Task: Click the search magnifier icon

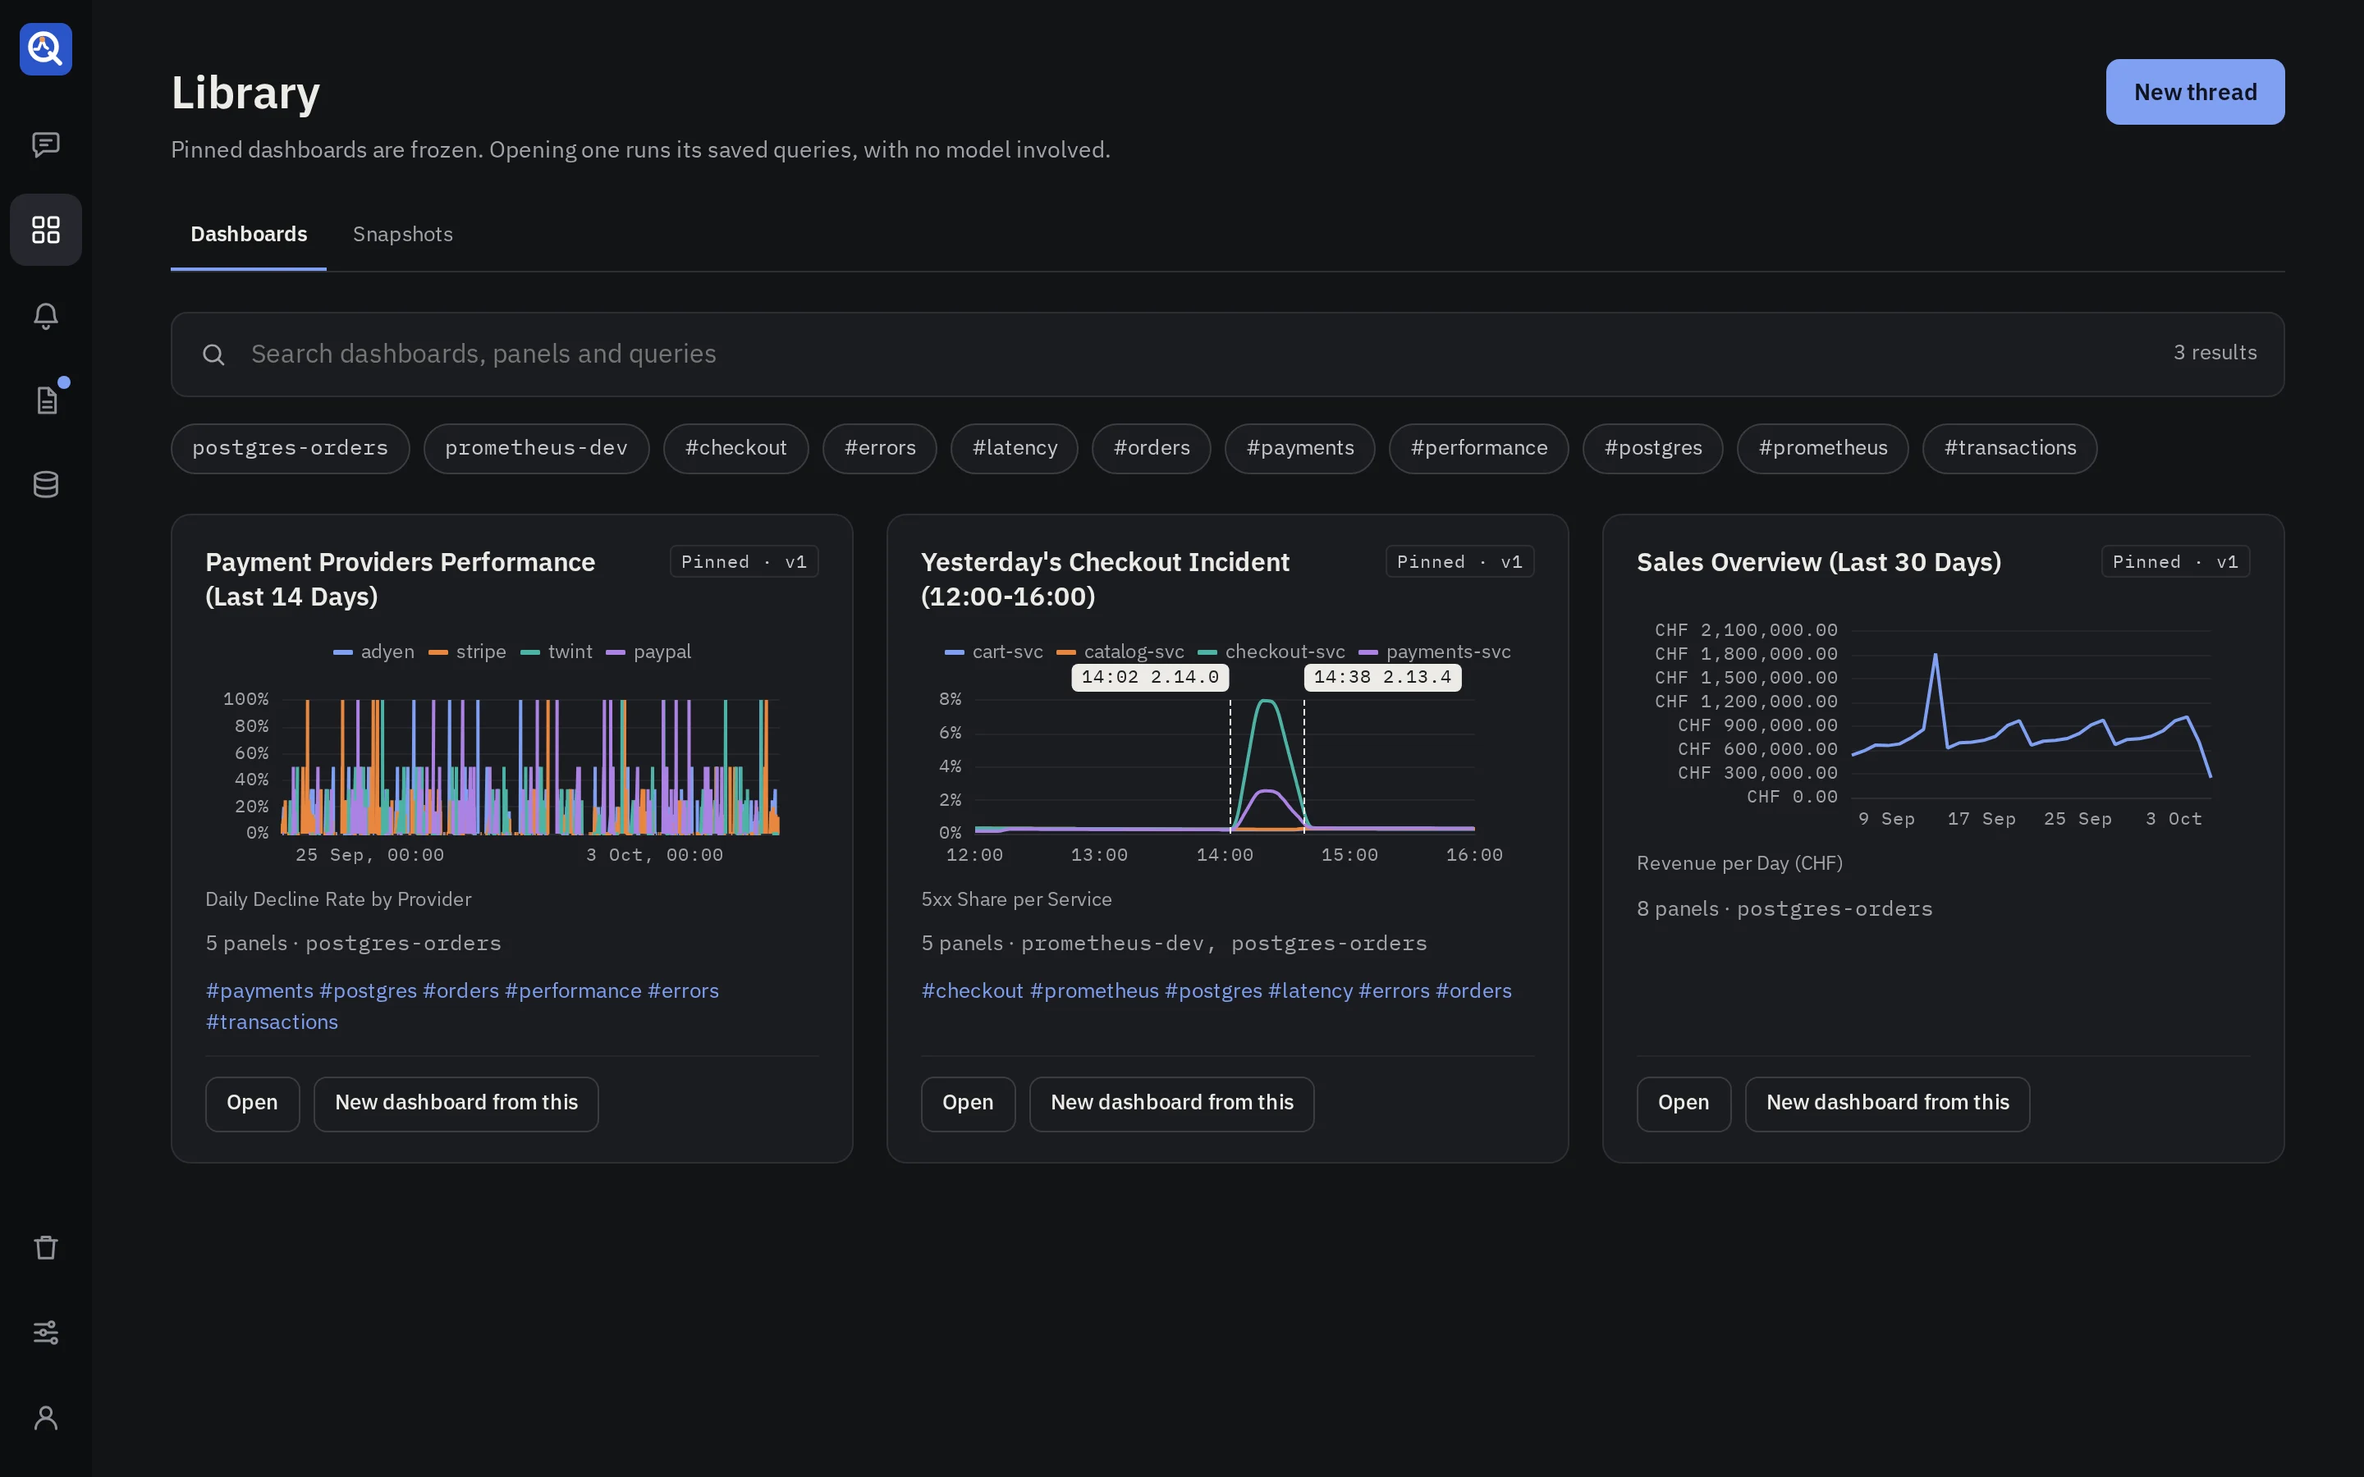Action: (213, 354)
